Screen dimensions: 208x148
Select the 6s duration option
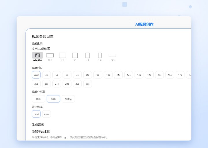click(x=67, y=75)
